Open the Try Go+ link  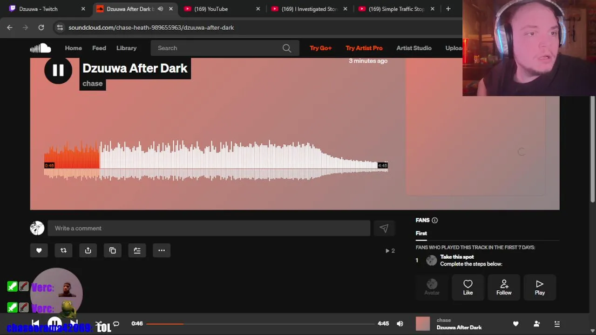coord(321,48)
